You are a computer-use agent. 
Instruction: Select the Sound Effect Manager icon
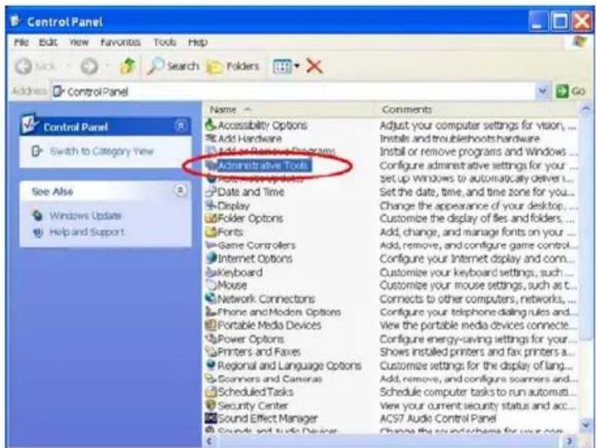point(210,419)
